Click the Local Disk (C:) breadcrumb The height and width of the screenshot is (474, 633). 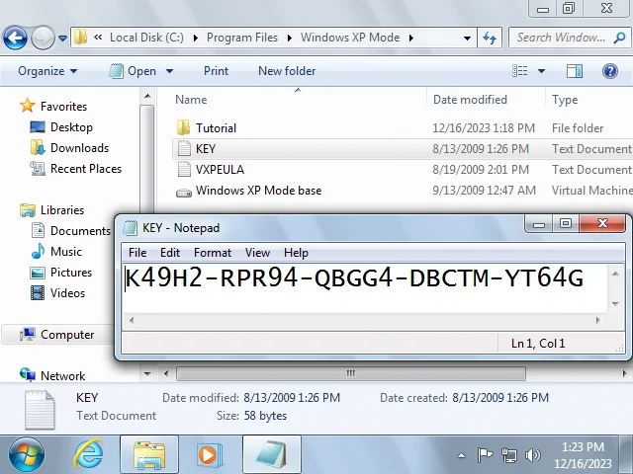coord(146,38)
